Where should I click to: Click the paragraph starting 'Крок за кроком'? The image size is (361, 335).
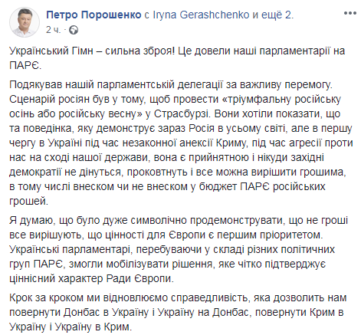tap(178, 312)
